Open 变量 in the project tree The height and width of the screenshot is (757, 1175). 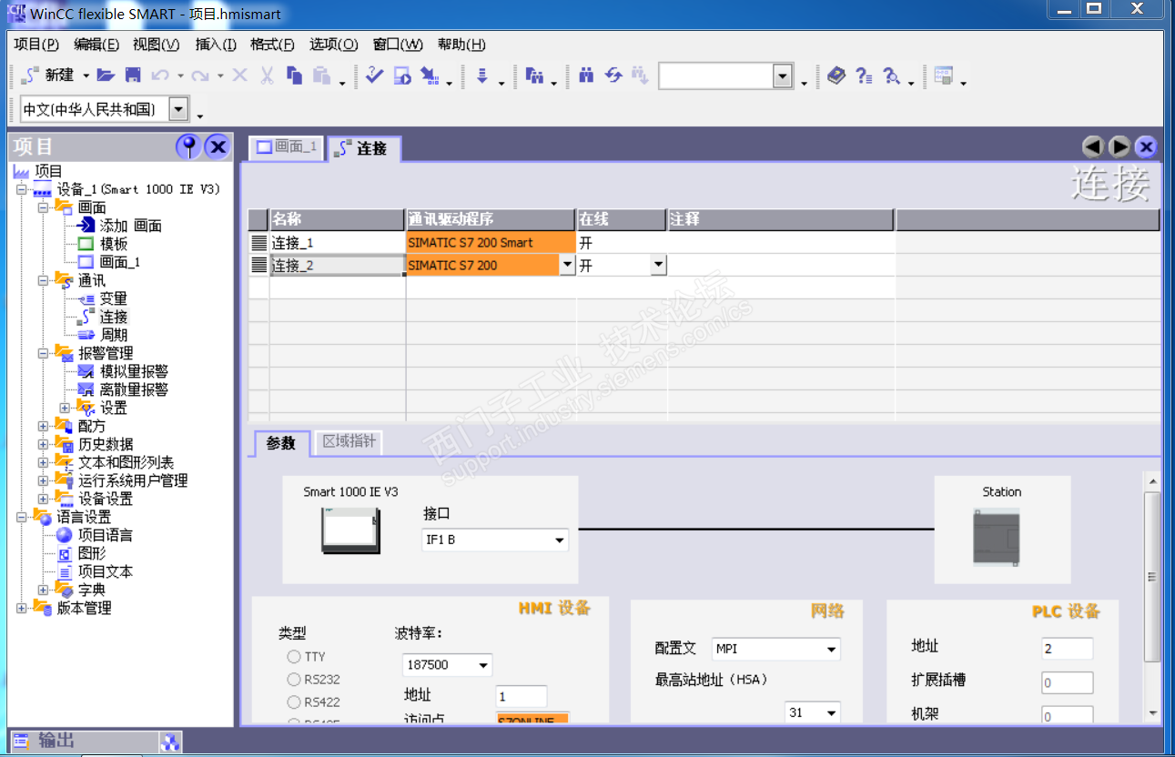113,298
